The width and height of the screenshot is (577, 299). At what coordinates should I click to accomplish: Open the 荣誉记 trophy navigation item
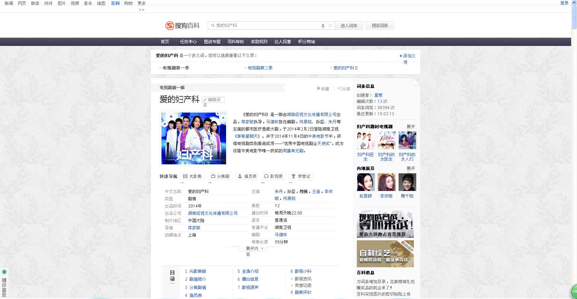point(301,176)
